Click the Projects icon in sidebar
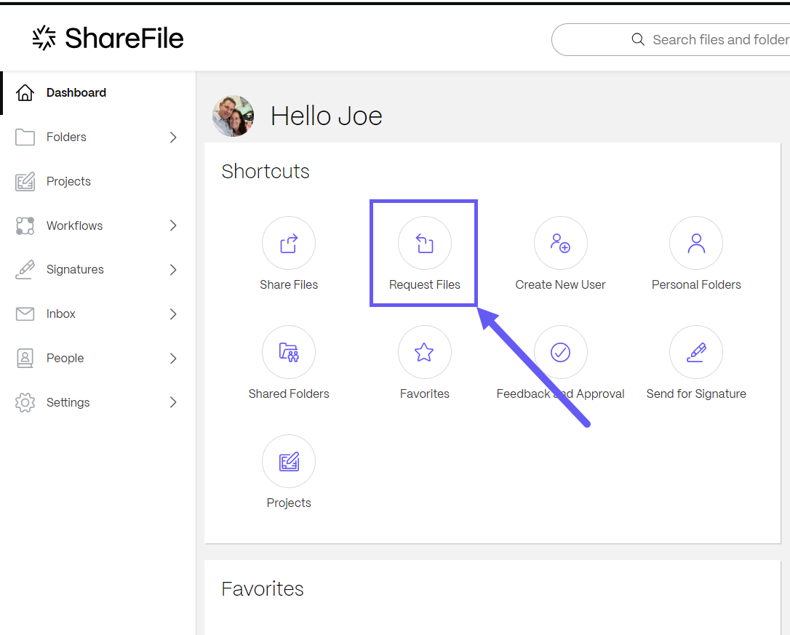The height and width of the screenshot is (635, 790). pos(25,181)
